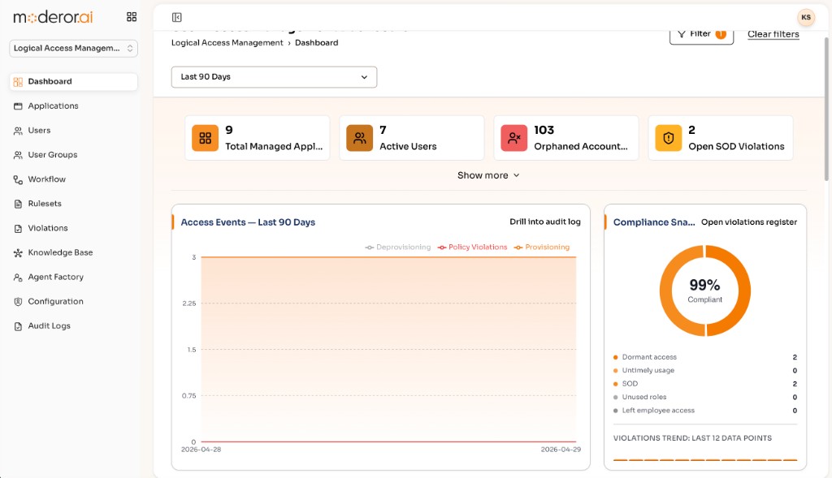Click Access Events — Last 90 Days title
This screenshot has height=478, width=832.
click(248, 222)
